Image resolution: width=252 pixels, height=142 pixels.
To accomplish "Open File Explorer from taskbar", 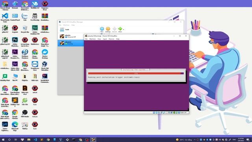I will [29, 140].
